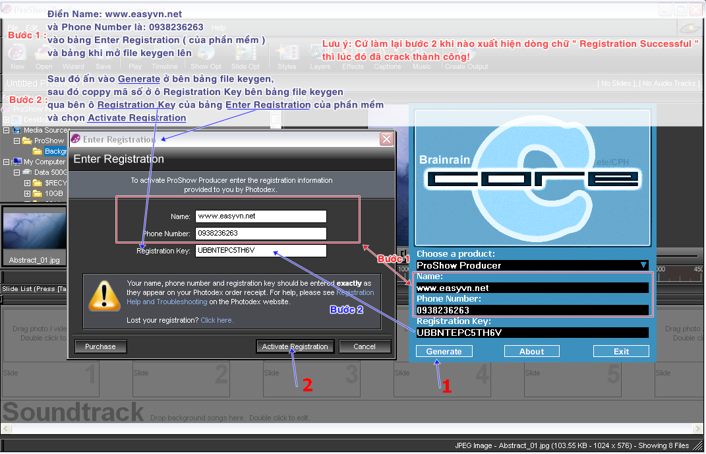Click the About button in the keygen
The image size is (706, 454).
tap(532, 351)
